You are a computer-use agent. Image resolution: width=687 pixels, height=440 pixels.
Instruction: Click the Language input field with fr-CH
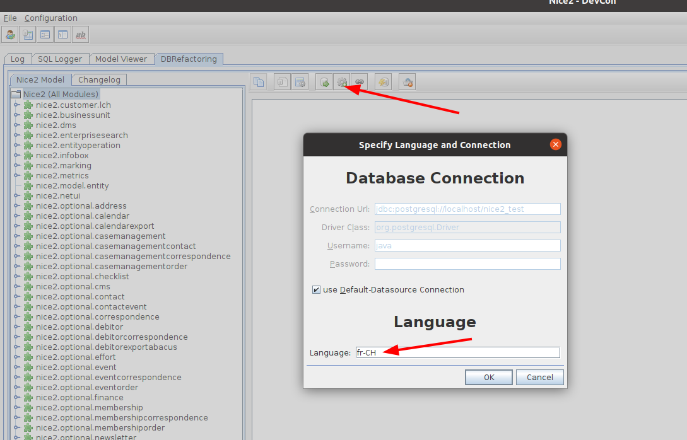coord(458,352)
